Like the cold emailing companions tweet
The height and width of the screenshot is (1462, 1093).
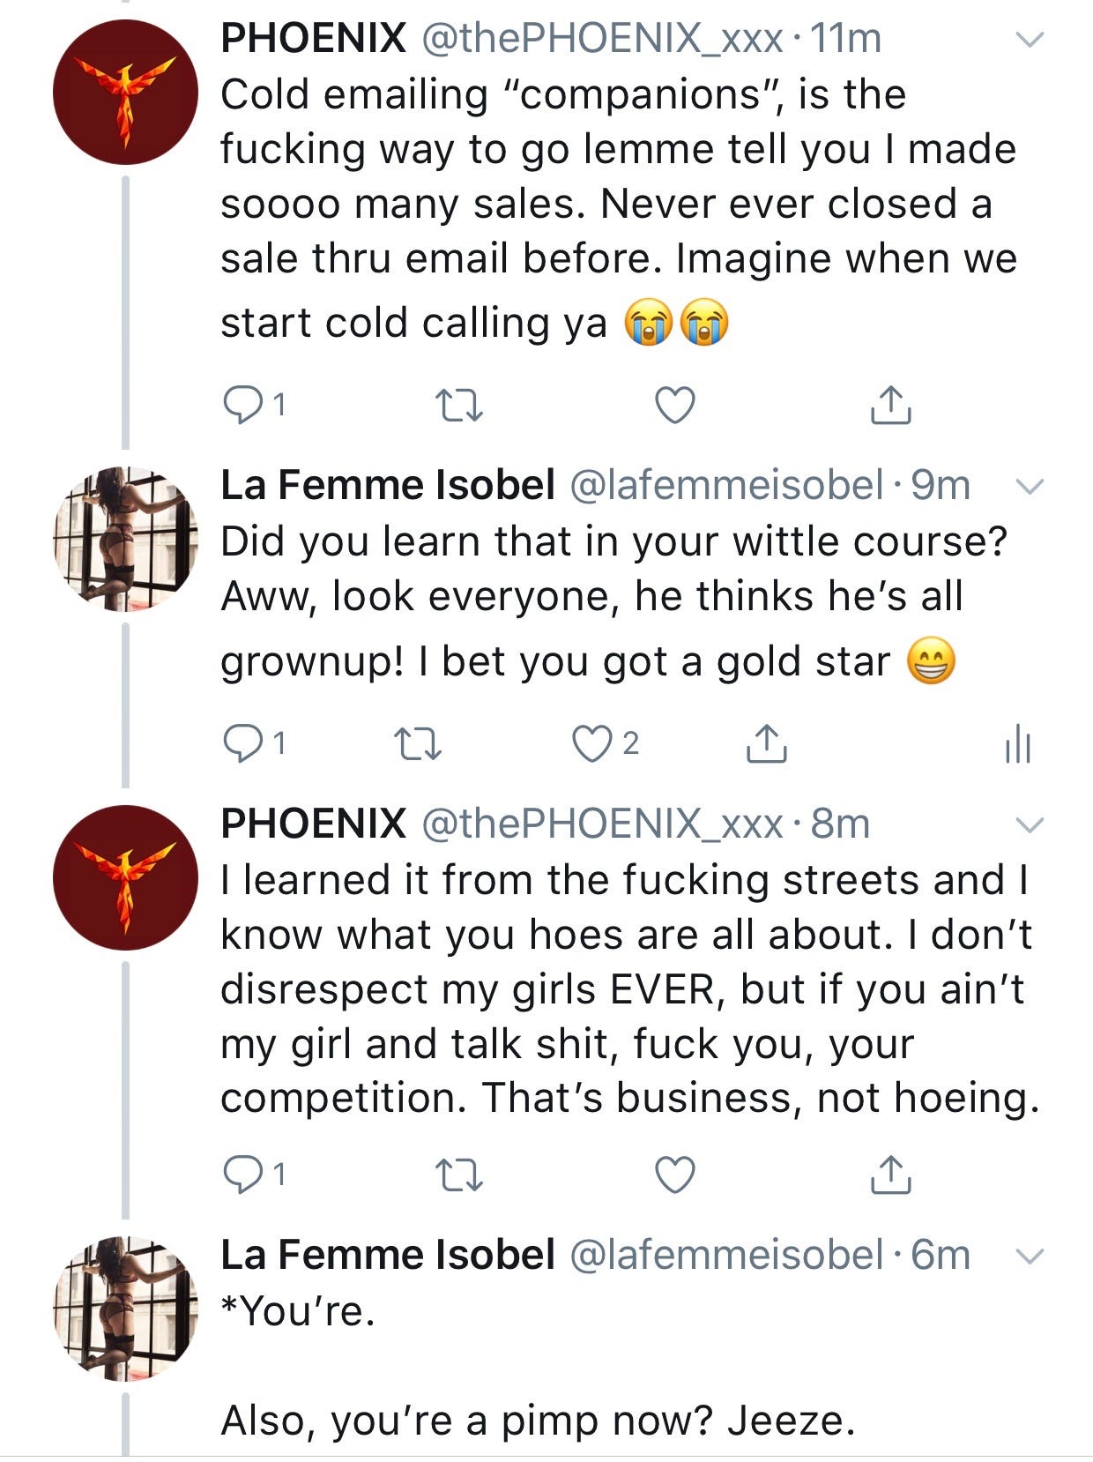(675, 405)
